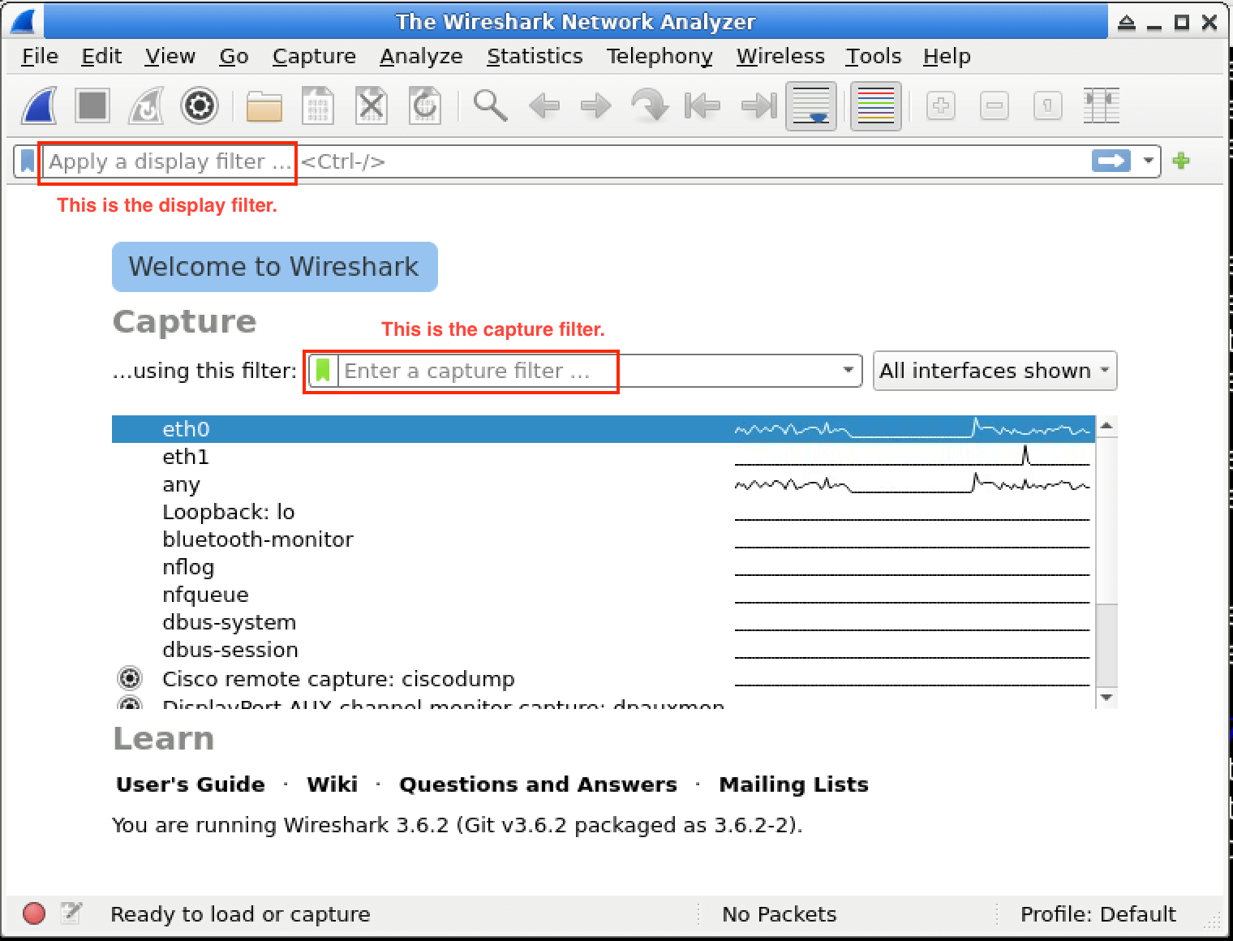Image resolution: width=1233 pixels, height=941 pixels.
Task: Start a new capture with the shark fin icon
Action: tap(38, 105)
